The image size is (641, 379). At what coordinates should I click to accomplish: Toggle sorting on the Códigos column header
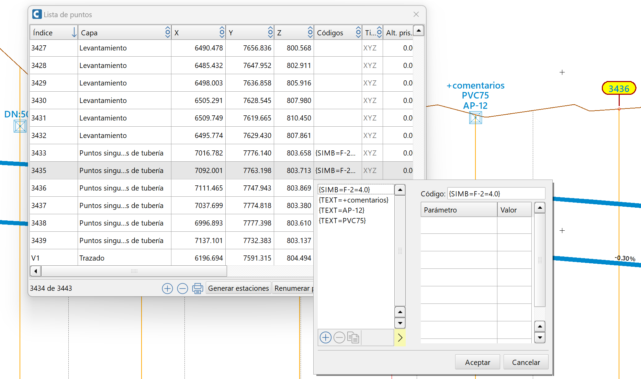(358, 32)
